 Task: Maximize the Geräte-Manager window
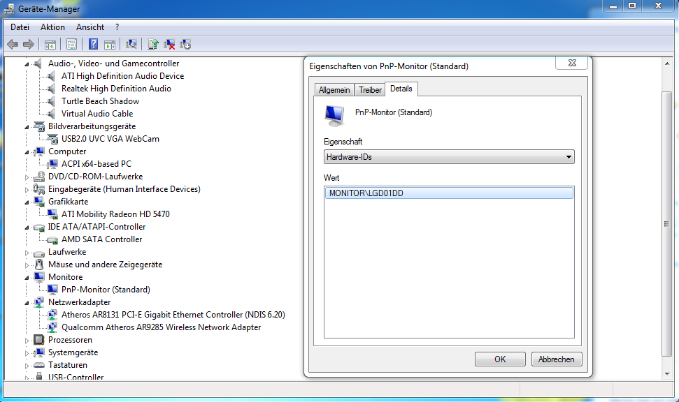(x=632, y=6)
